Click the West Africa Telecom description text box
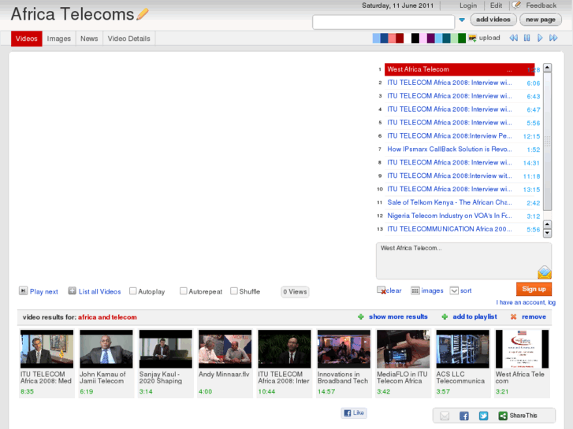The height and width of the screenshot is (429, 573). click(x=463, y=261)
